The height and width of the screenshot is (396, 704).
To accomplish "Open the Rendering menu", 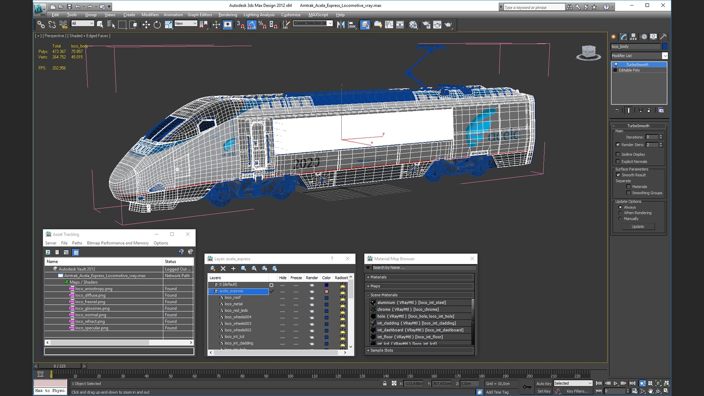I will pos(228,15).
